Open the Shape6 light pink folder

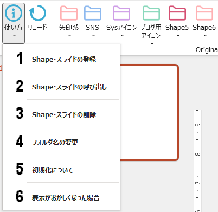pos(204,13)
